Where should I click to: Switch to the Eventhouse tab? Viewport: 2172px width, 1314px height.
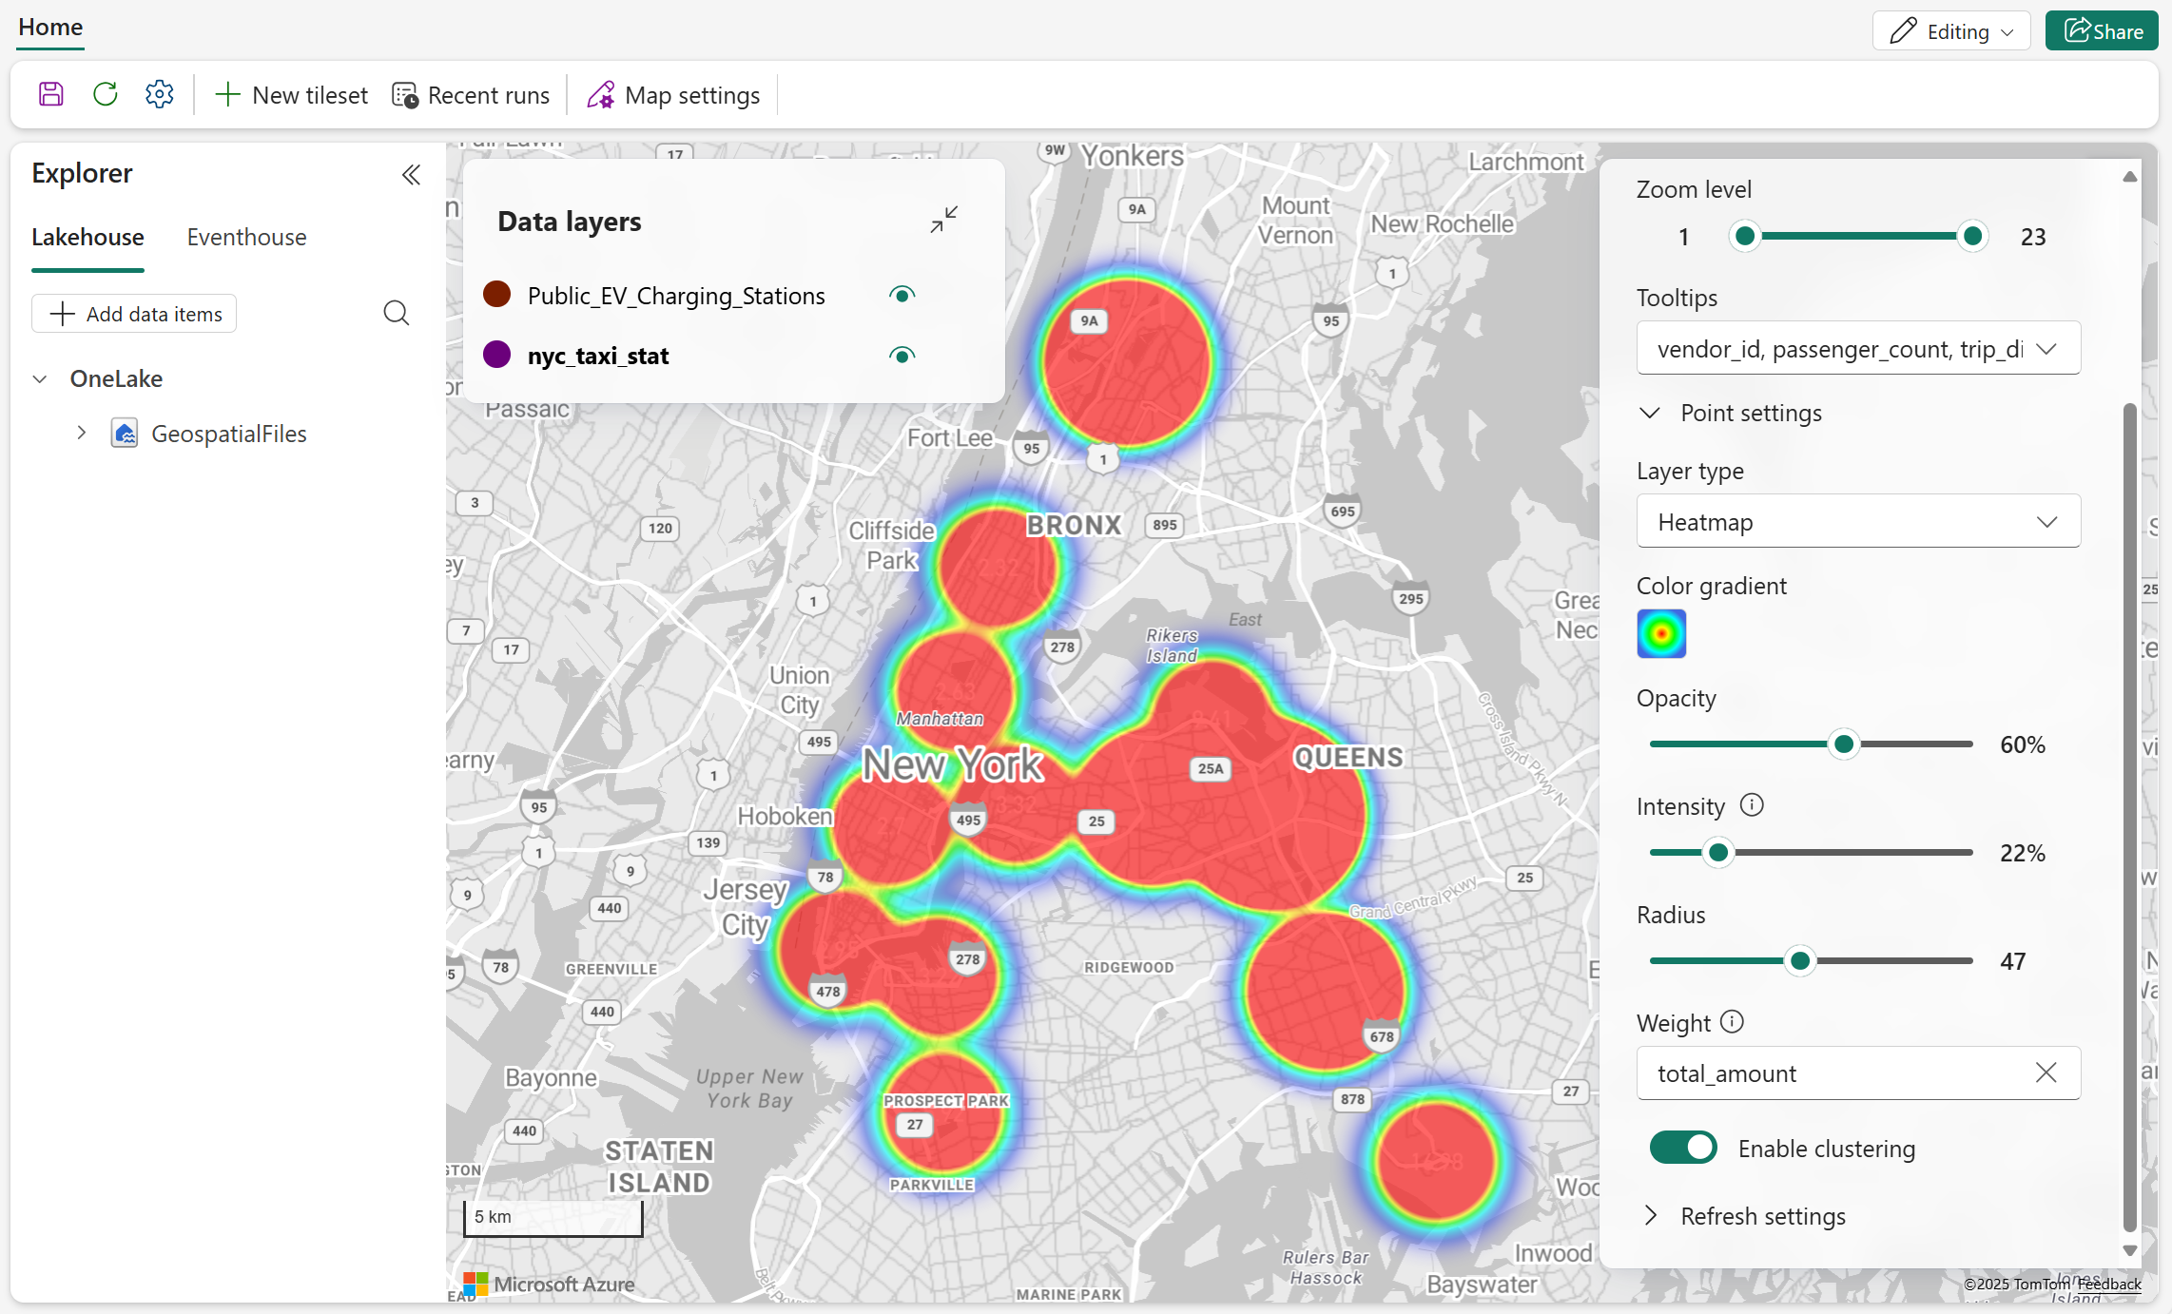[246, 237]
